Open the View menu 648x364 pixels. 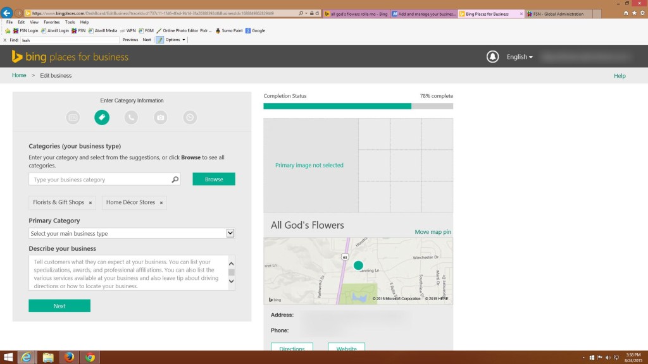pyautogui.click(x=34, y=22)
